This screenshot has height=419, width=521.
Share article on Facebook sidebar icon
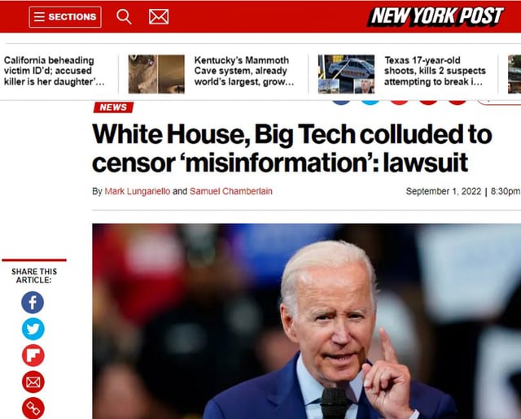click(33, 303)
